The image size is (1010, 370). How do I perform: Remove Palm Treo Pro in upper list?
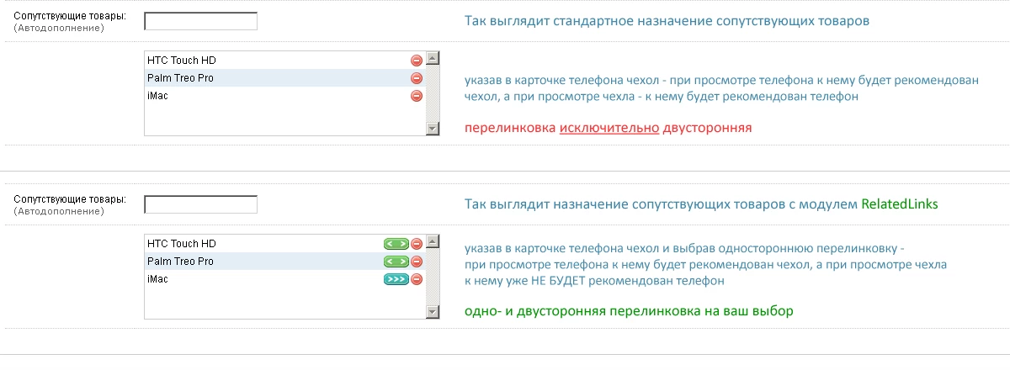(x=416, y=78)
